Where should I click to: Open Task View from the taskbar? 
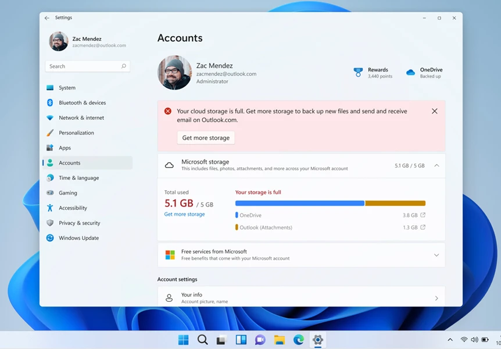pos(221,340)
